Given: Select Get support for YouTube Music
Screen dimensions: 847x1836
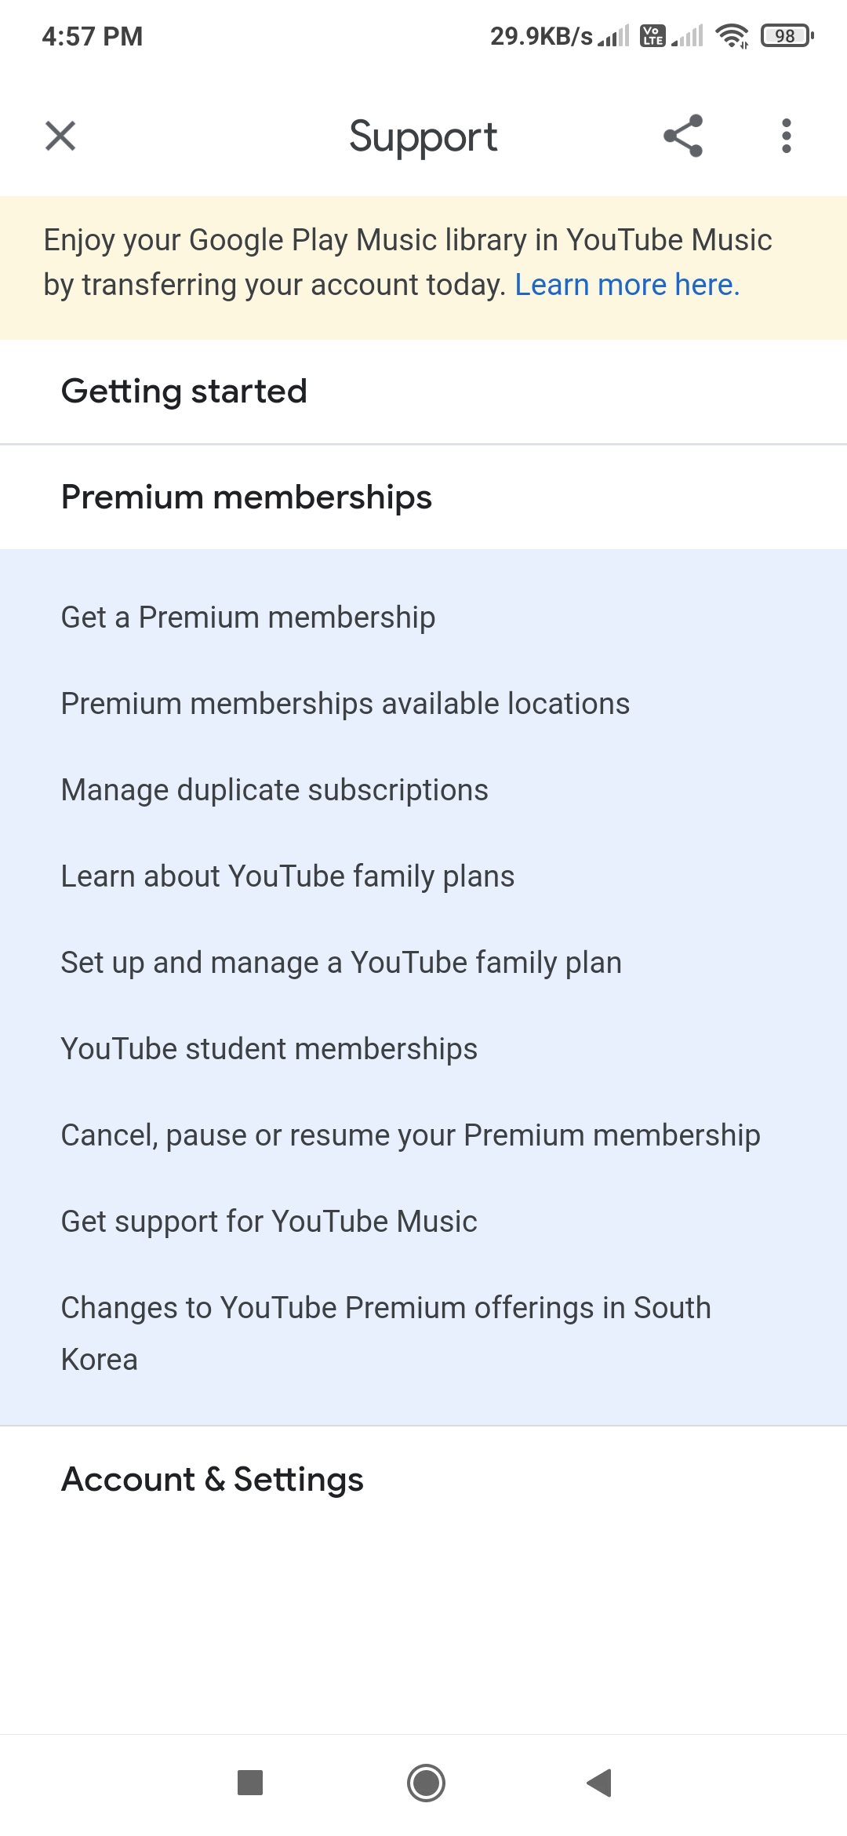Looking at the screenshot, I should (269, 1222).
